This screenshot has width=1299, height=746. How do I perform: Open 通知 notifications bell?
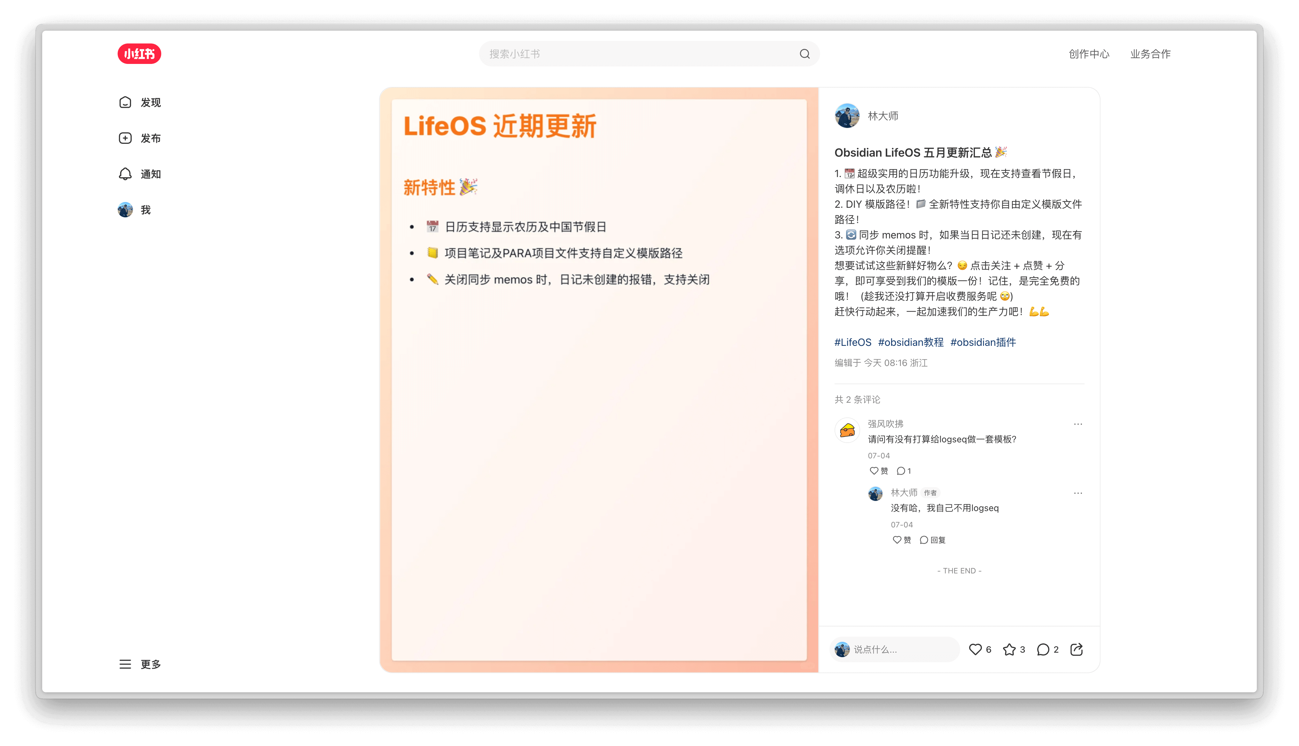click(x=140, y=174)
